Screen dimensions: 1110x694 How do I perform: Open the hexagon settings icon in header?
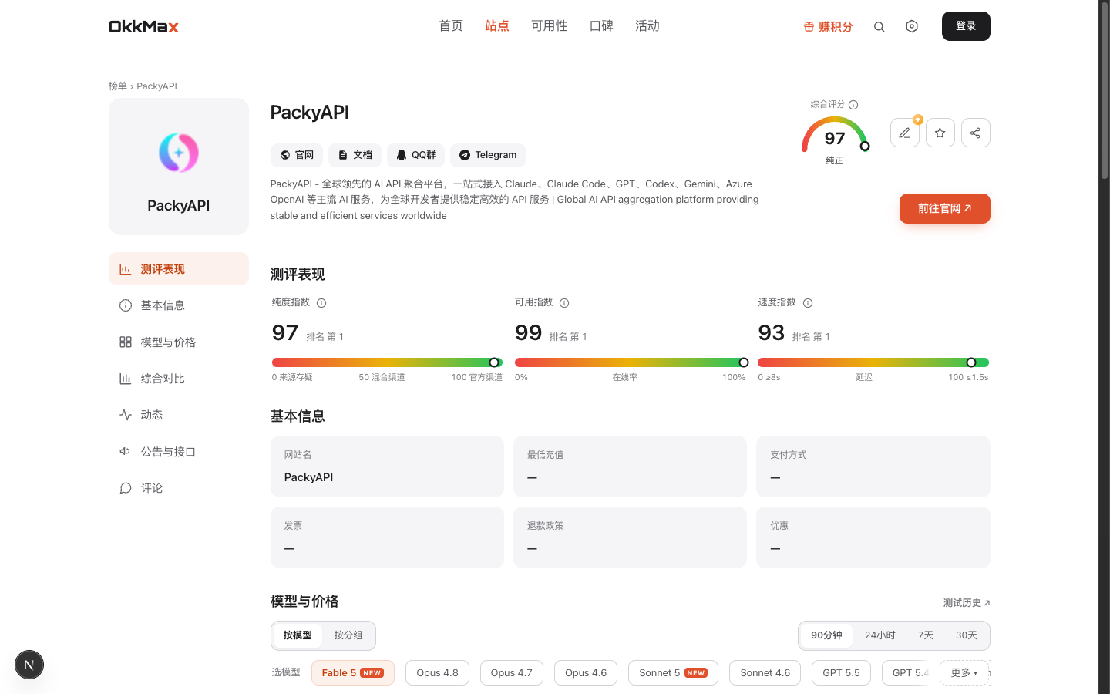912,26
